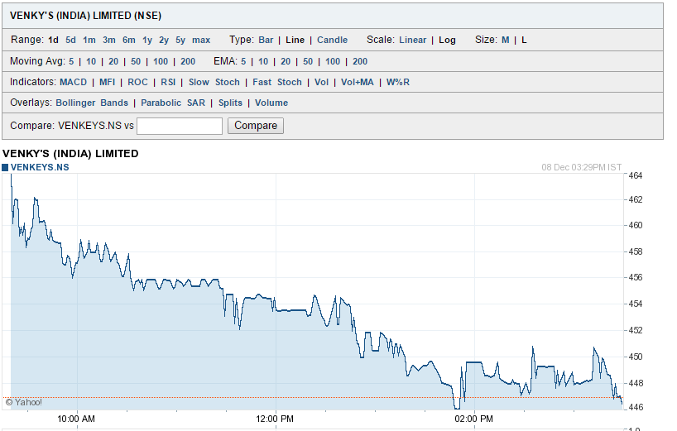
Task: Click the VENKY'S (INDIA) LIMITED chart title
Action: [x=70, y=154]
